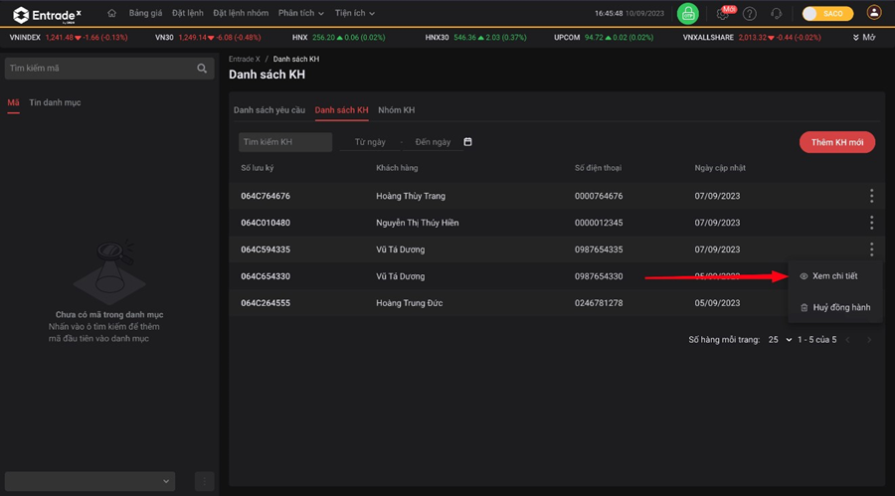This screenshot has height=496, width=895.
Task: Click the Tìm kiếm KH search field
Action: (x=285, y=142)
